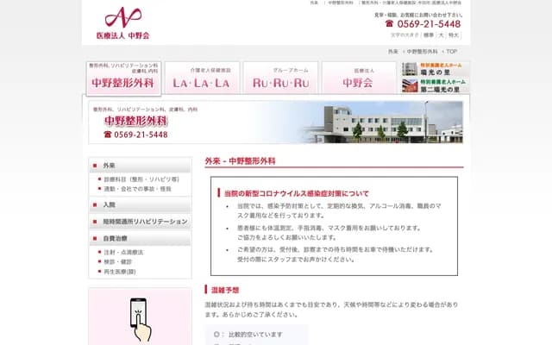
Task: Click the telephone icon in the clinic banner
Action: tap(107, 135)
